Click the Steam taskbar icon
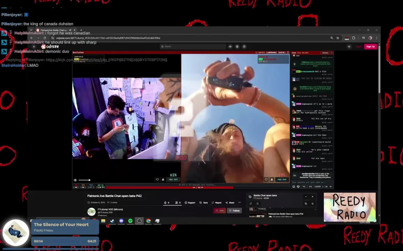The width and height of the screenshot is (403, 251). tap(112, 221)
